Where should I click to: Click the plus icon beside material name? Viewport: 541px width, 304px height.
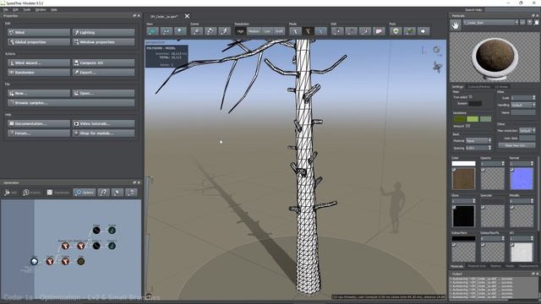pyautogui.click(x=530, y=23)
